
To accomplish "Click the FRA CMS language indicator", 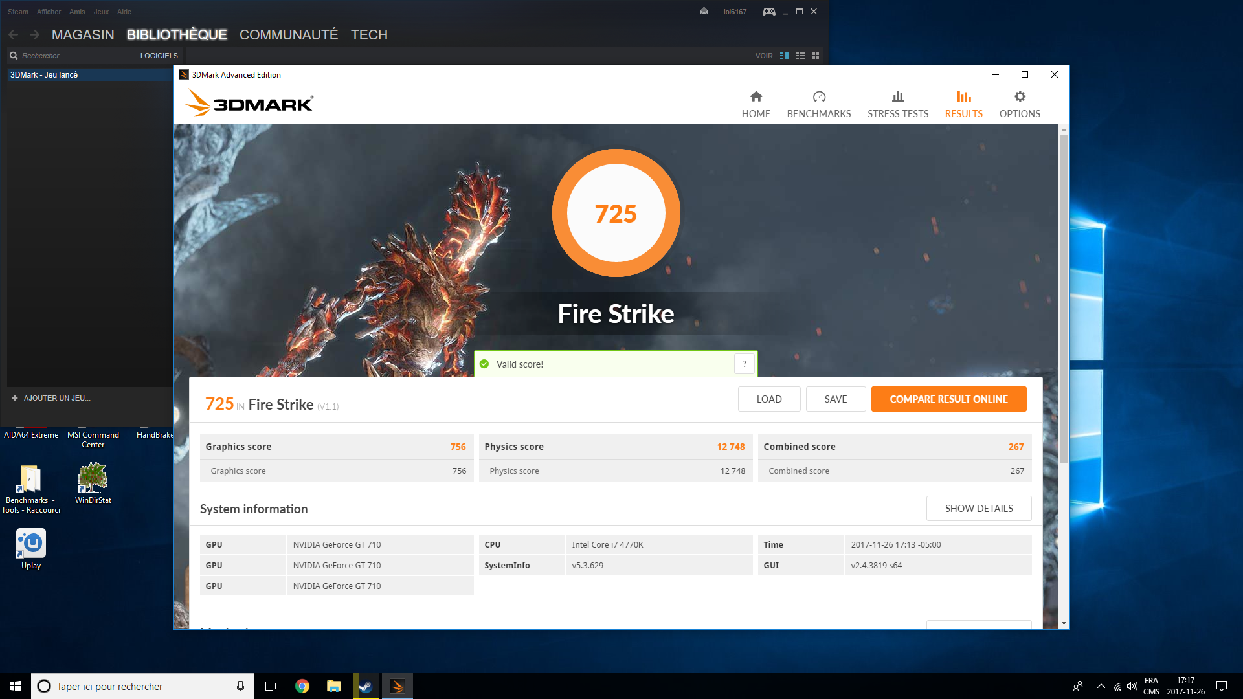I will click(1151, 686).
